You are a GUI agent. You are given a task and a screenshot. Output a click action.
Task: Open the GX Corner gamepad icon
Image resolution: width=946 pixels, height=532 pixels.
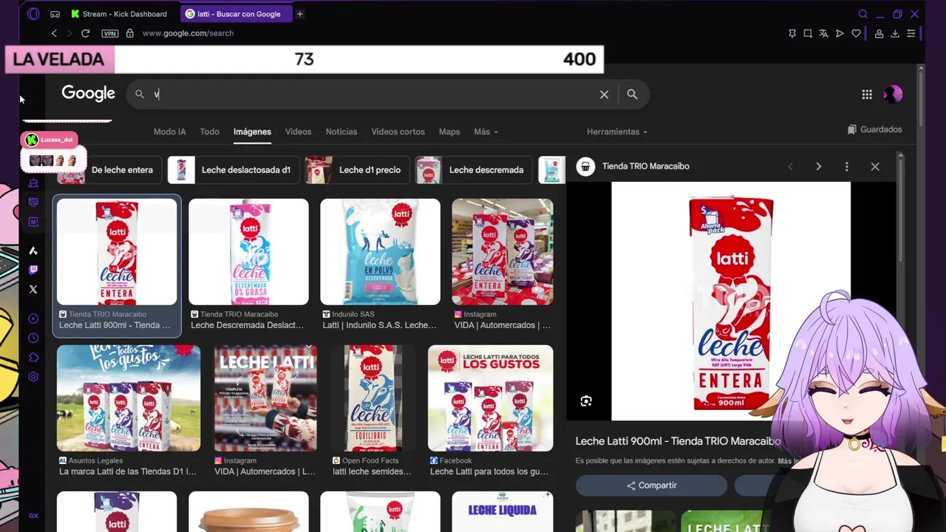click(x=55, y=14)
